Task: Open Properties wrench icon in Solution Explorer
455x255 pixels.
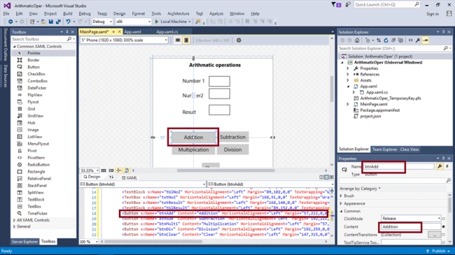Action: tap(418, 41)
